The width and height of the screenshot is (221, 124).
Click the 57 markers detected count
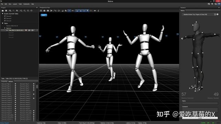(x=184, y=94)
